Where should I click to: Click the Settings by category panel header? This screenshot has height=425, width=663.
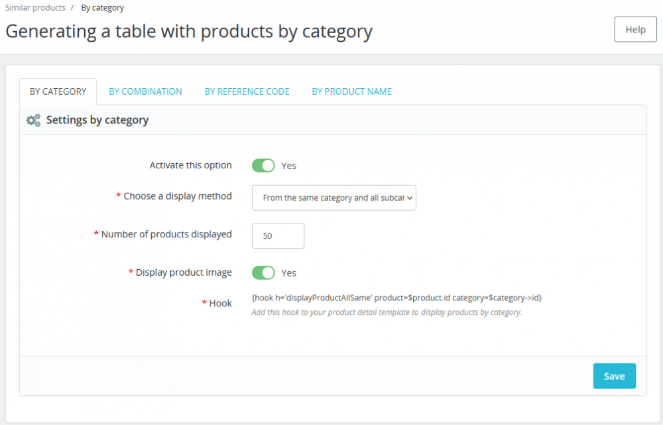point(96,120)
